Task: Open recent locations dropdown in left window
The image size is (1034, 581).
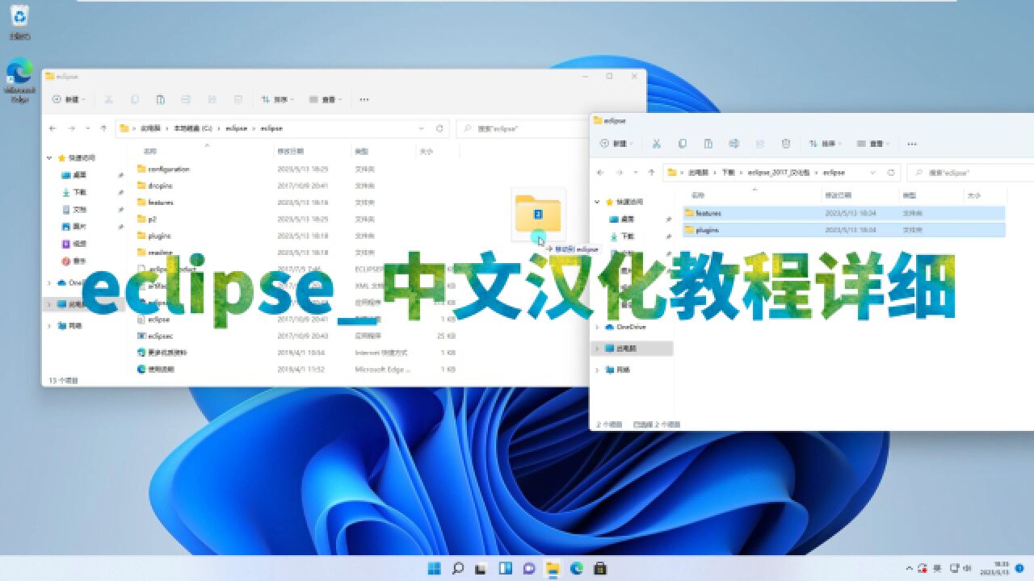Action: point(87,128)
